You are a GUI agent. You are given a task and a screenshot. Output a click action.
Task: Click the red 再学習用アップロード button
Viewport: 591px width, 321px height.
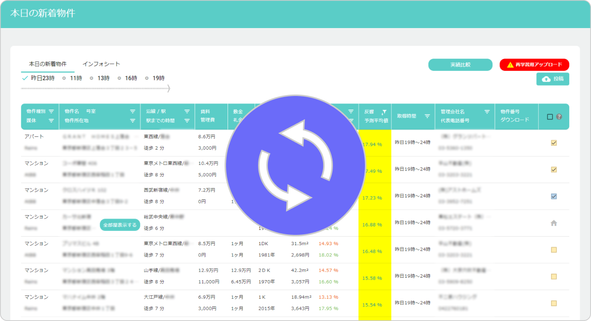(534, 64)
